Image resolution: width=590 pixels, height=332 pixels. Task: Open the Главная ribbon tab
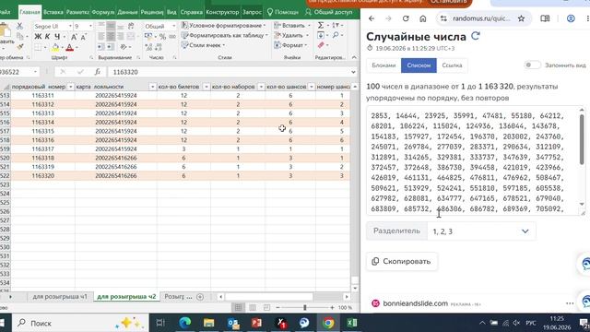point(29,12)
